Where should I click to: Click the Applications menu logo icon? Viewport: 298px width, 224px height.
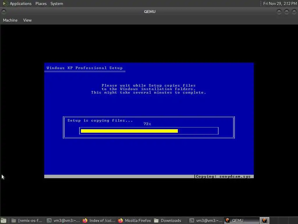[5, 3]
